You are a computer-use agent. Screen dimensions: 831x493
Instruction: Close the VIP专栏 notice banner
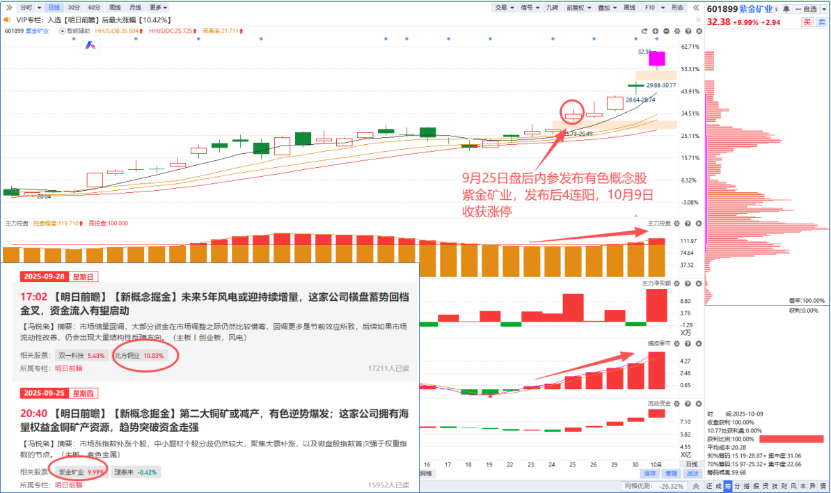(x=698, y=19)
